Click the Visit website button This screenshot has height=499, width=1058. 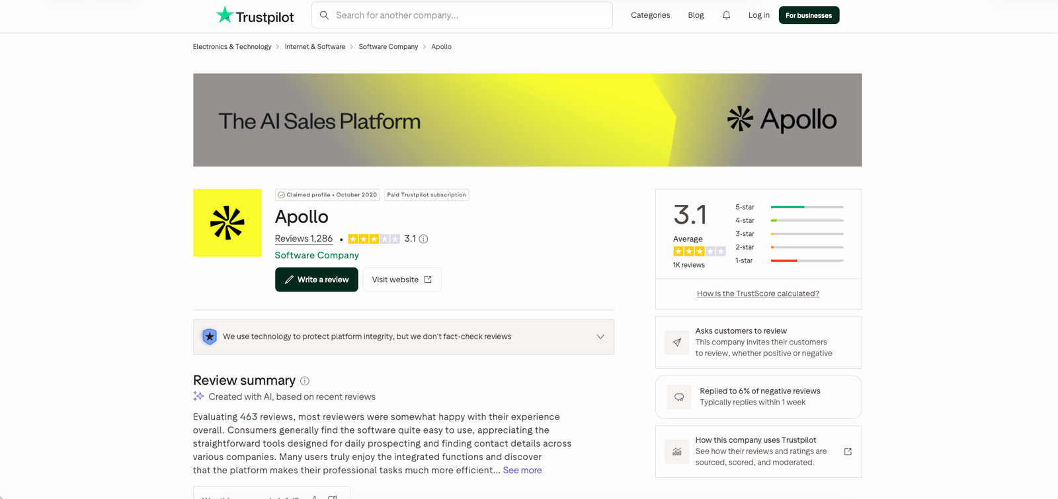tap(402, 280)
